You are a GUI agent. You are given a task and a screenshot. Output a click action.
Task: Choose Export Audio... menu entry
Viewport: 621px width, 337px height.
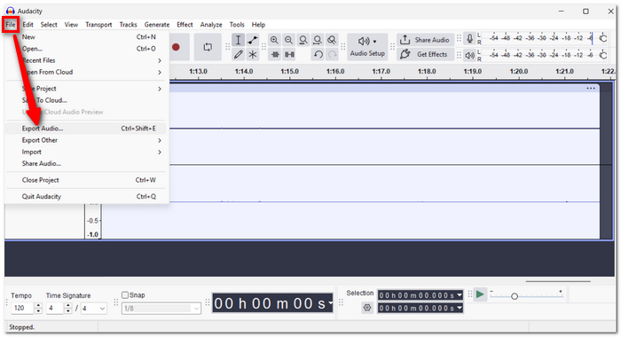coord(86,129)
